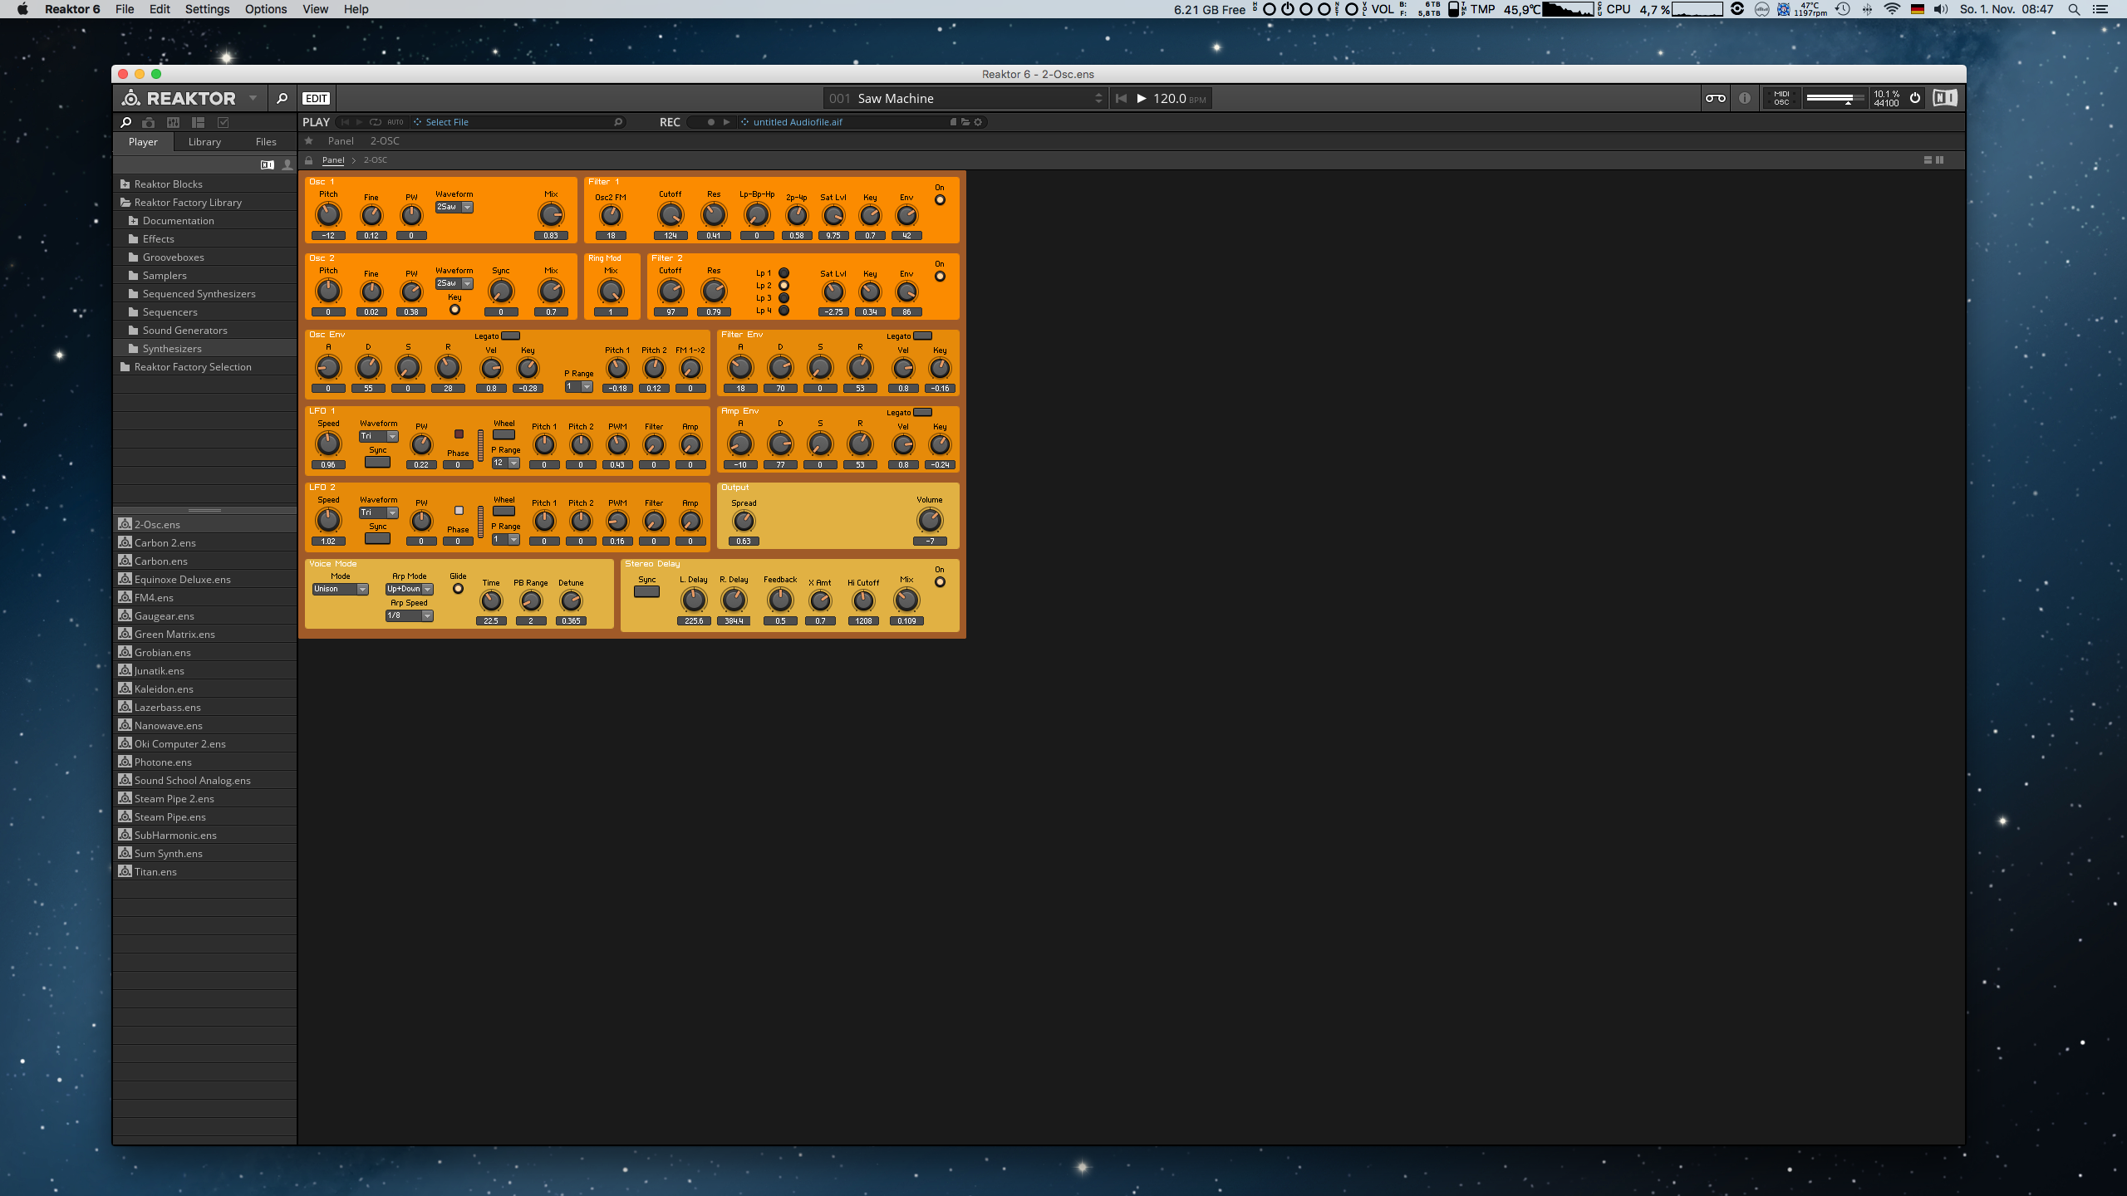Click the Native Instruments NI logo
This screenshot has height=1196, width=2127.
pyautogui.click(x=1944, y=98)
